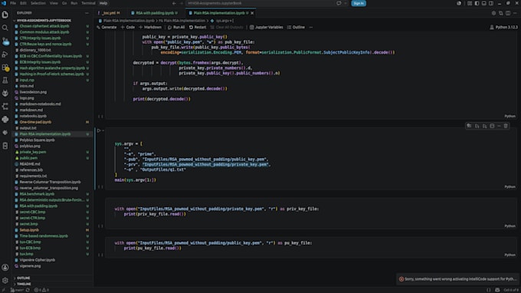Switch to the _toc.yml tab
This screenshot has width=521, height=293.
point(110,13)
